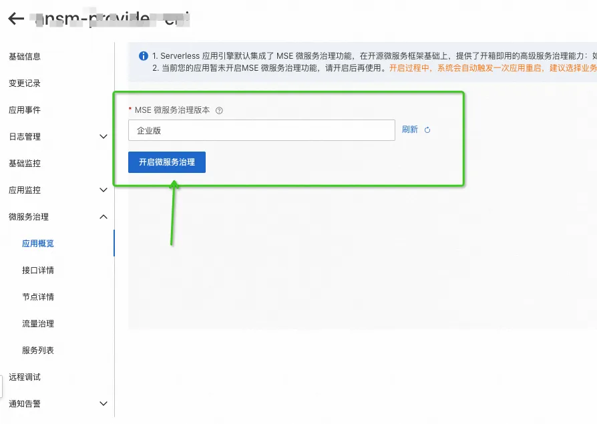Click notice line starting '1. Serverless 应用引擎'
The width and height of the screenshot is (597, 424).
click(374, 56)
